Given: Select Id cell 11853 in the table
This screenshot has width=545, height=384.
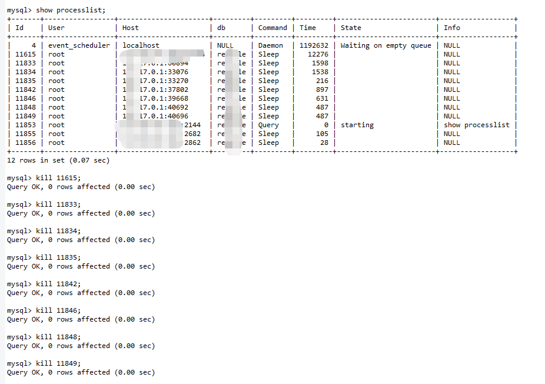Looking at the screenshot, I should click(x=25, y=125).
